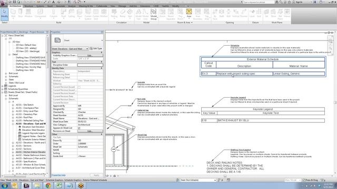Screen dimensions: 337x189
Task: Open the Google Chrome taskbar icon
Action: pyautogui.click(x=48, y=185)
